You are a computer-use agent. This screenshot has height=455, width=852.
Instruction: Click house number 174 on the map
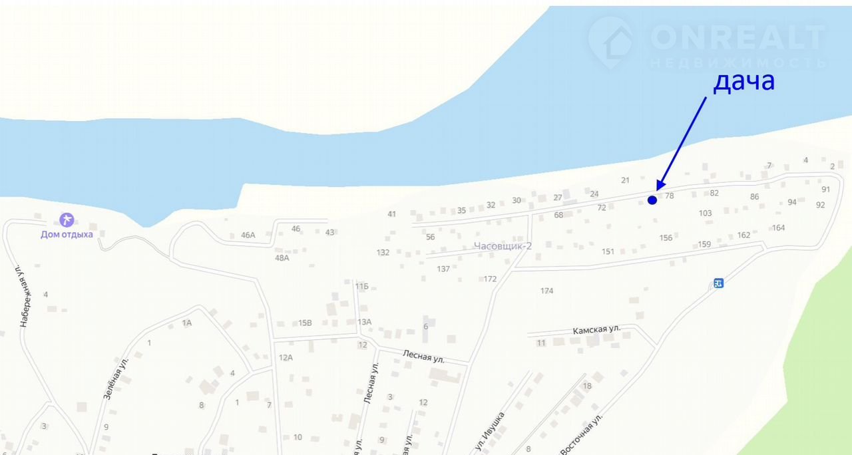[x=546, y=291]
